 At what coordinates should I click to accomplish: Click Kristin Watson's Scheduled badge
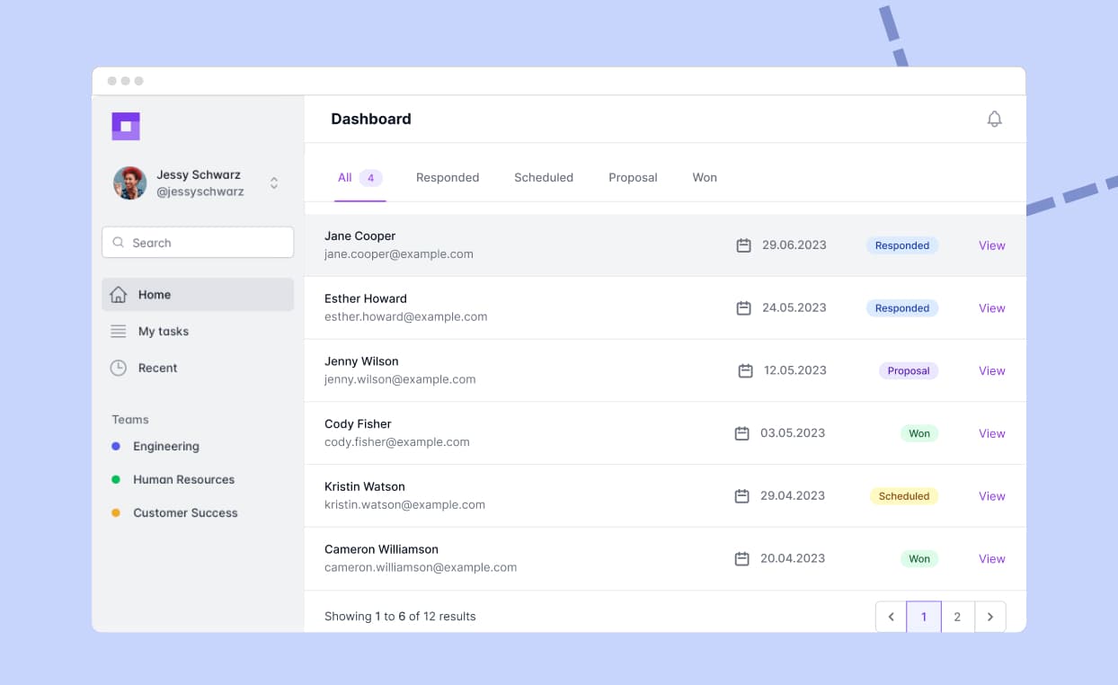pyautogui.click(x=904, y=496)
